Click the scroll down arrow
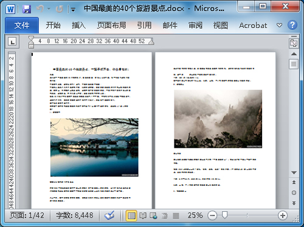 294,172
